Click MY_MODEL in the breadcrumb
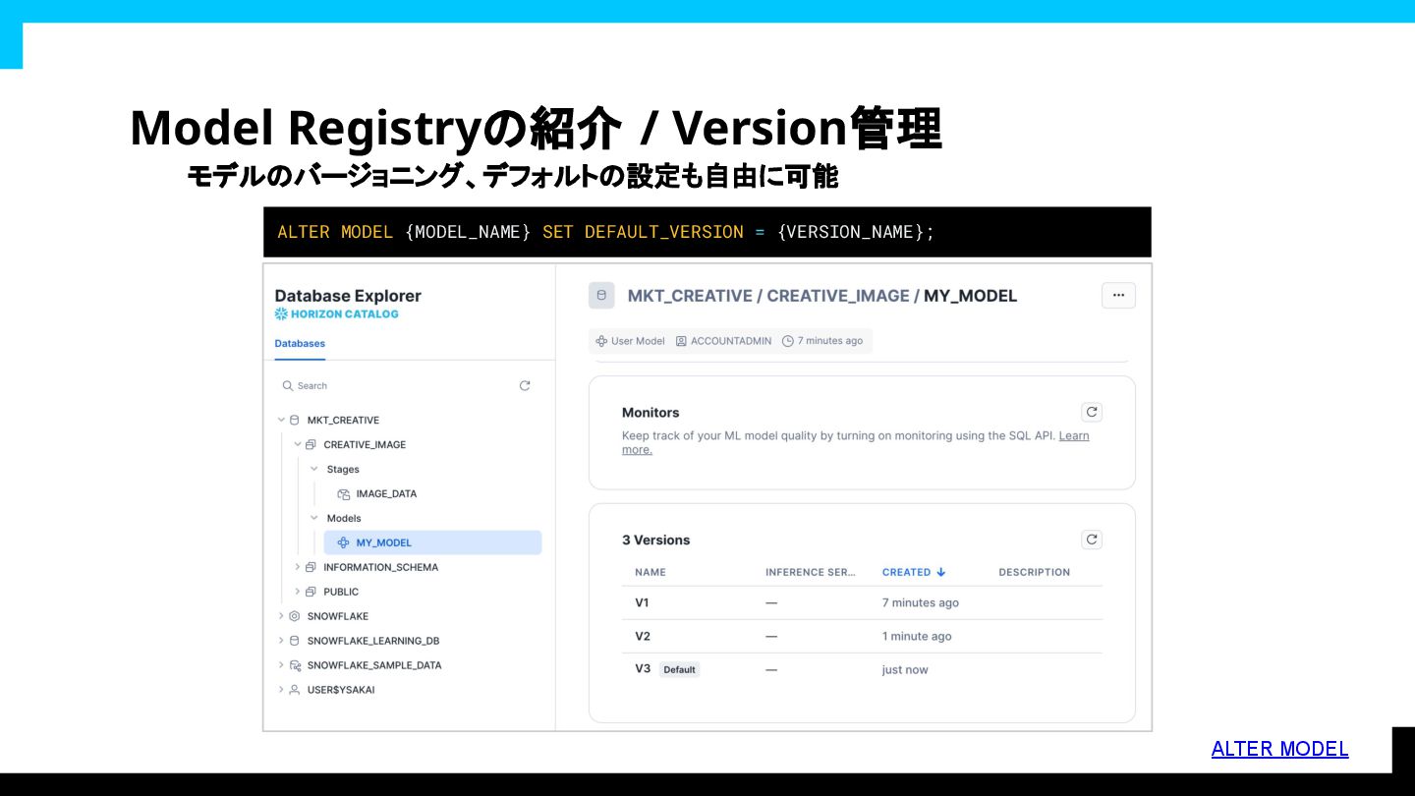This screenshot has height=796, width=1415. 970,296
